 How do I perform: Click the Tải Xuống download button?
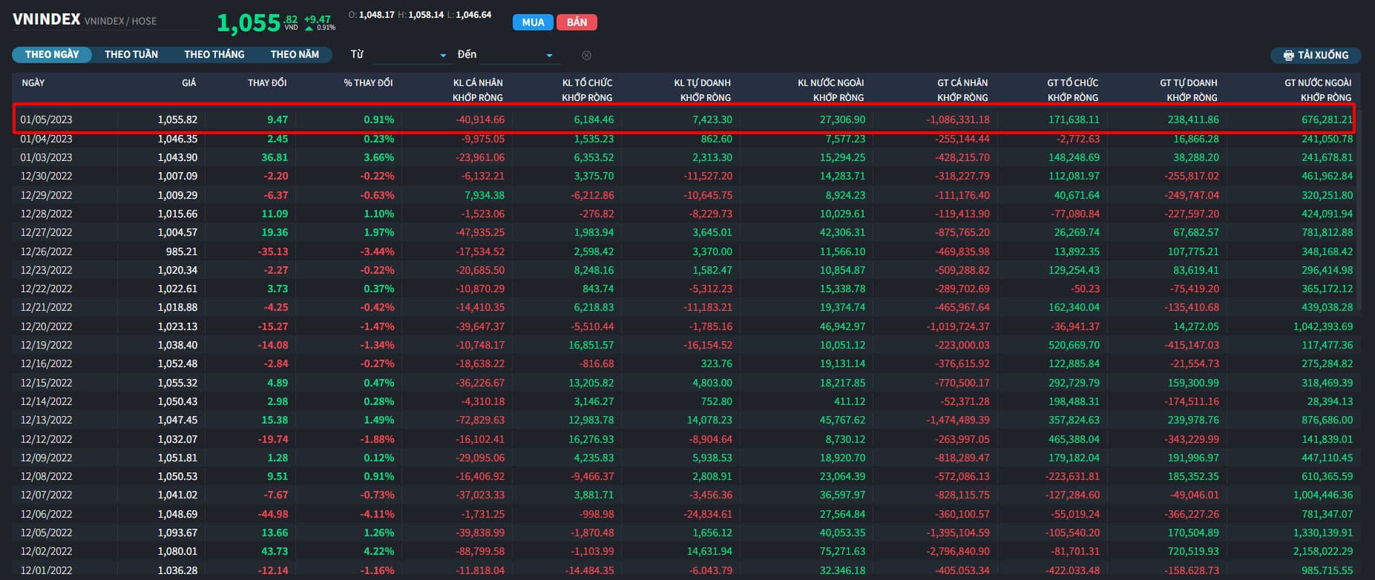pos(1316,56)
